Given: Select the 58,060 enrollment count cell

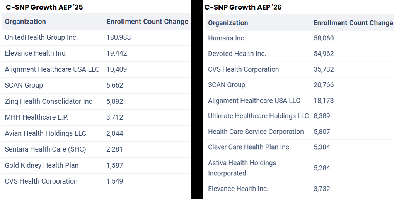Looking at the screenshot, I should (x=324, y=38).
